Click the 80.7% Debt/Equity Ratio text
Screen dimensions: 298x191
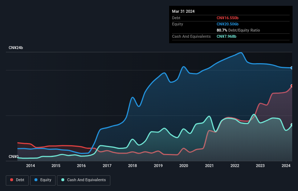238,30
